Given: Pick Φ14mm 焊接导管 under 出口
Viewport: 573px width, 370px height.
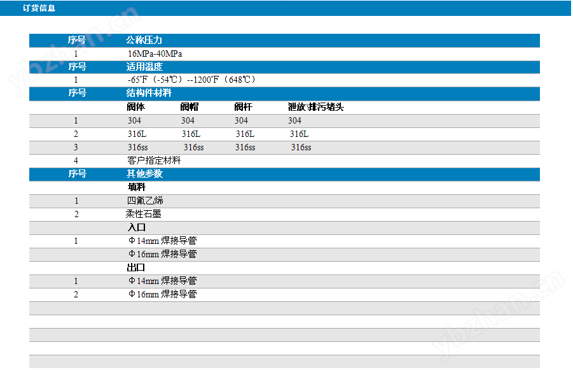Looking at the screenshot, I should click(162, 281).
